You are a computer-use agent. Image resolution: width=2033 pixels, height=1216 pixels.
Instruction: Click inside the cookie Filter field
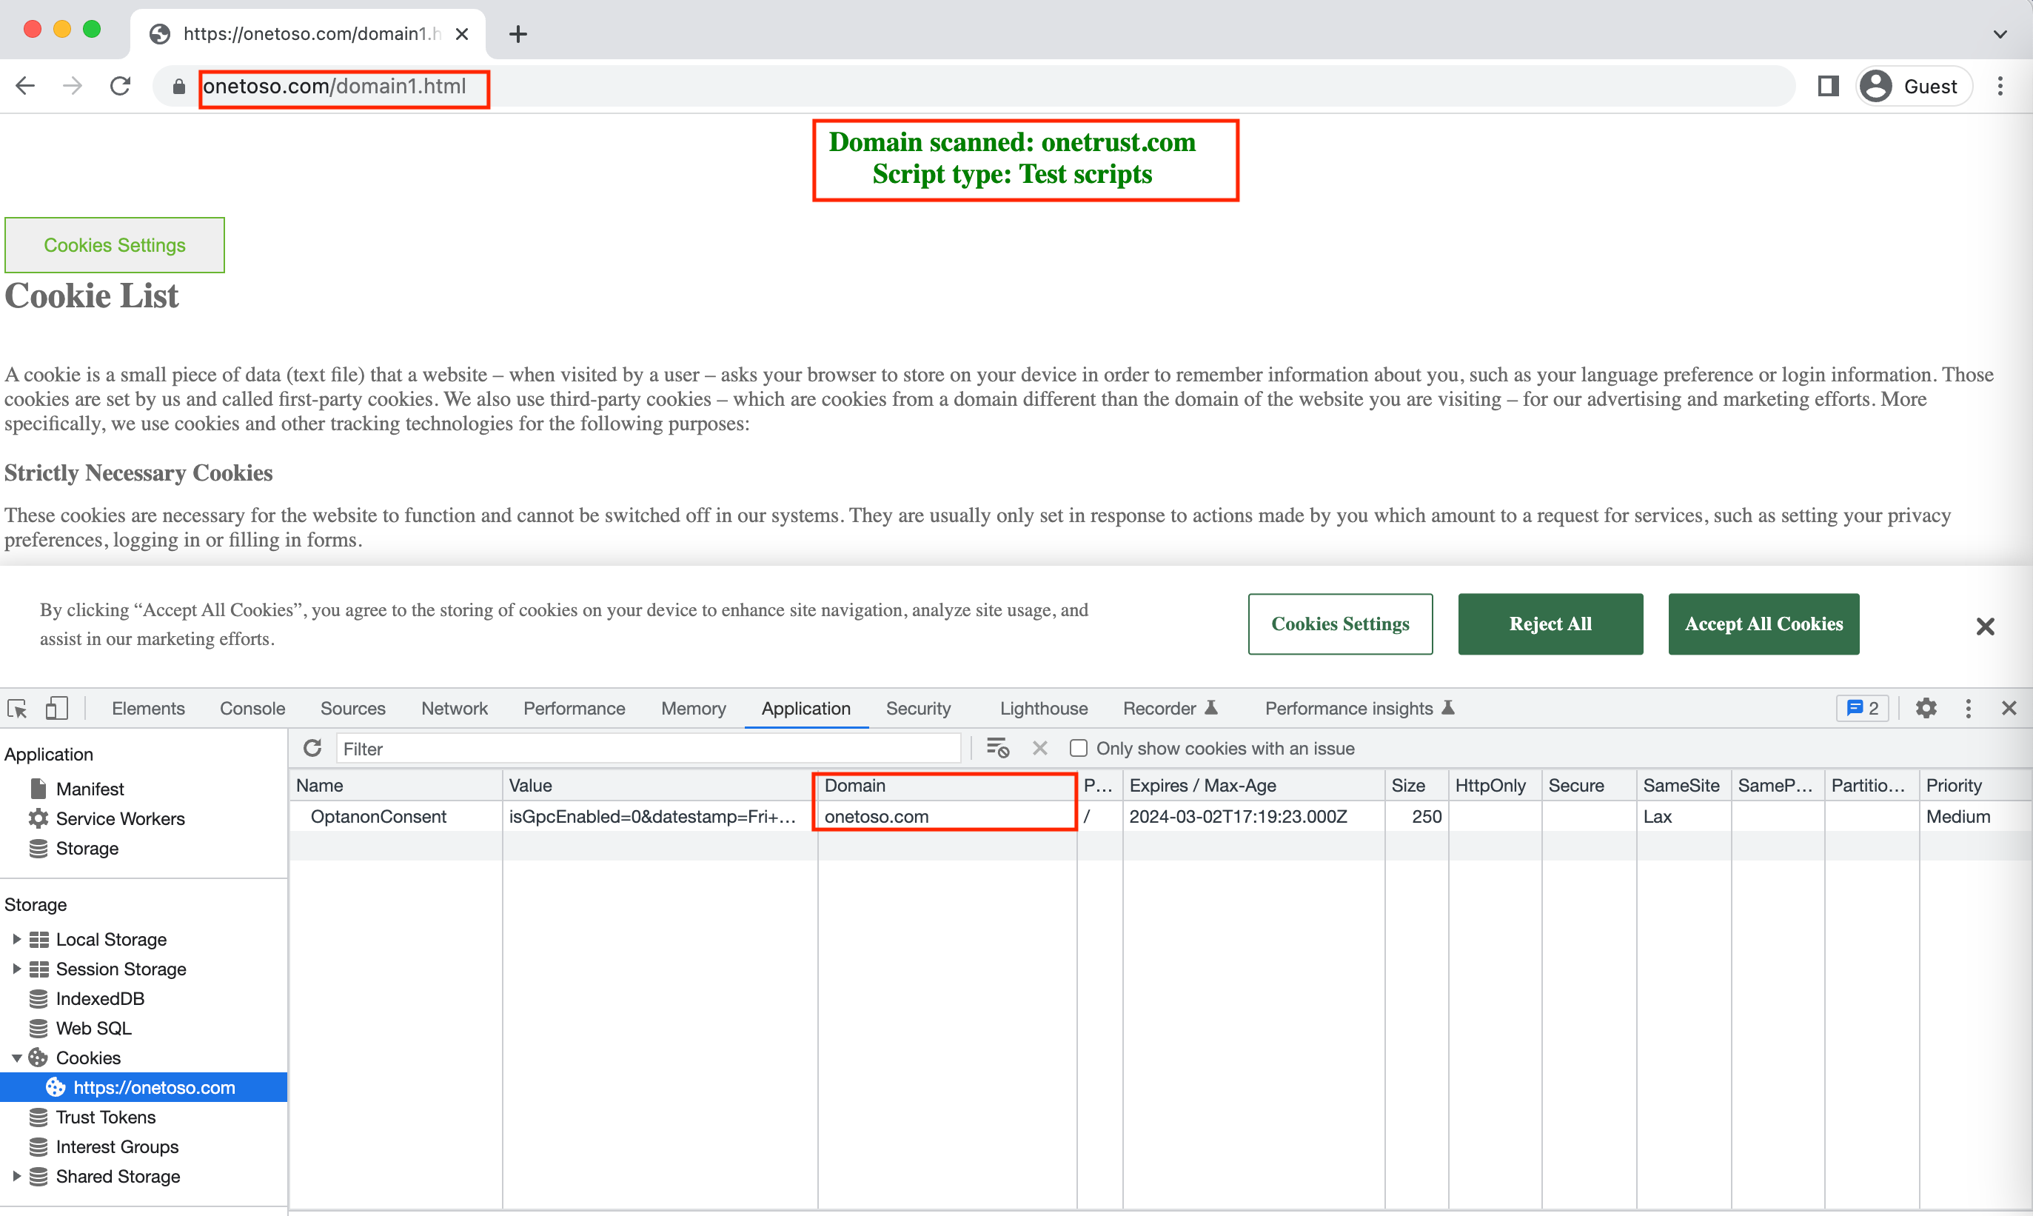click(647, 748)
